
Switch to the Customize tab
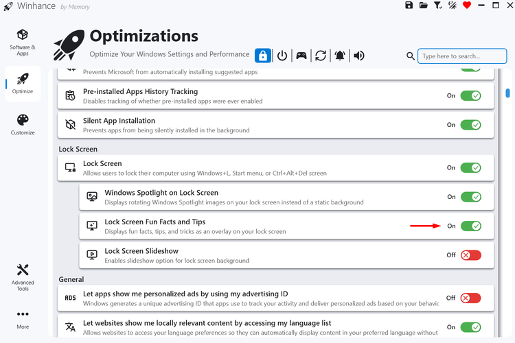[x=23, y=124]
